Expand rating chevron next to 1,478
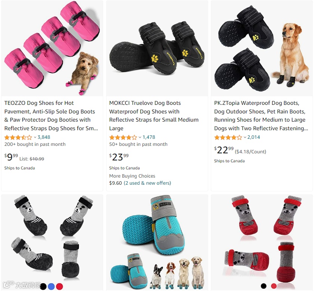This screenshot has height=291, width=314. point(140,137)
